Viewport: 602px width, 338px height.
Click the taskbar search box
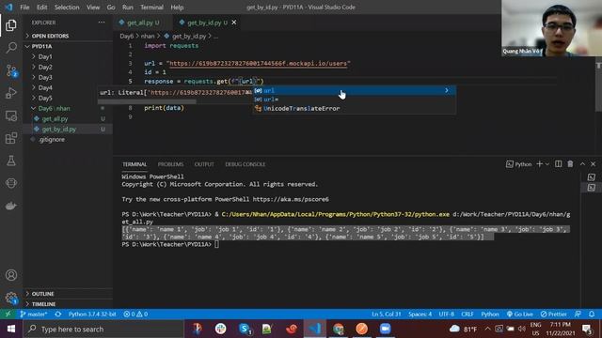pos(103,329)
